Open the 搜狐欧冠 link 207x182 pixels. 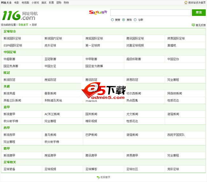(x=50, y=80)
